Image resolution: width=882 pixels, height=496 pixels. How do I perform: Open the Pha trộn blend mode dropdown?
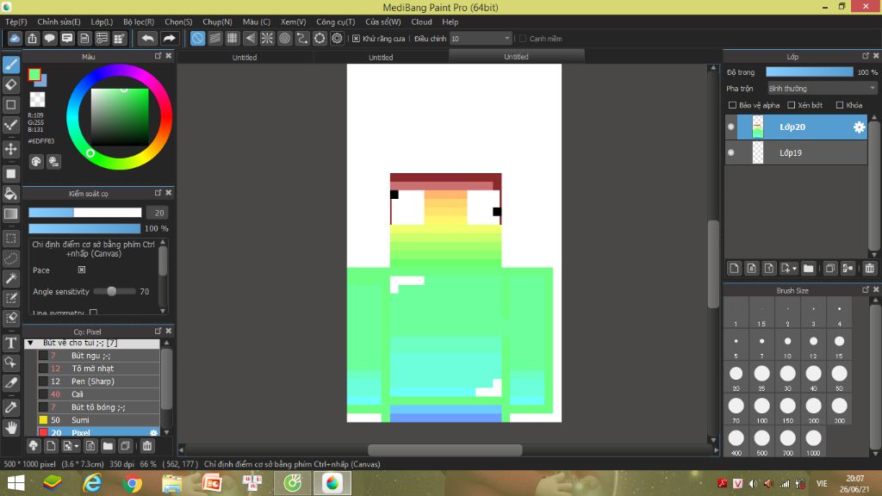click(x=822, y=89)
